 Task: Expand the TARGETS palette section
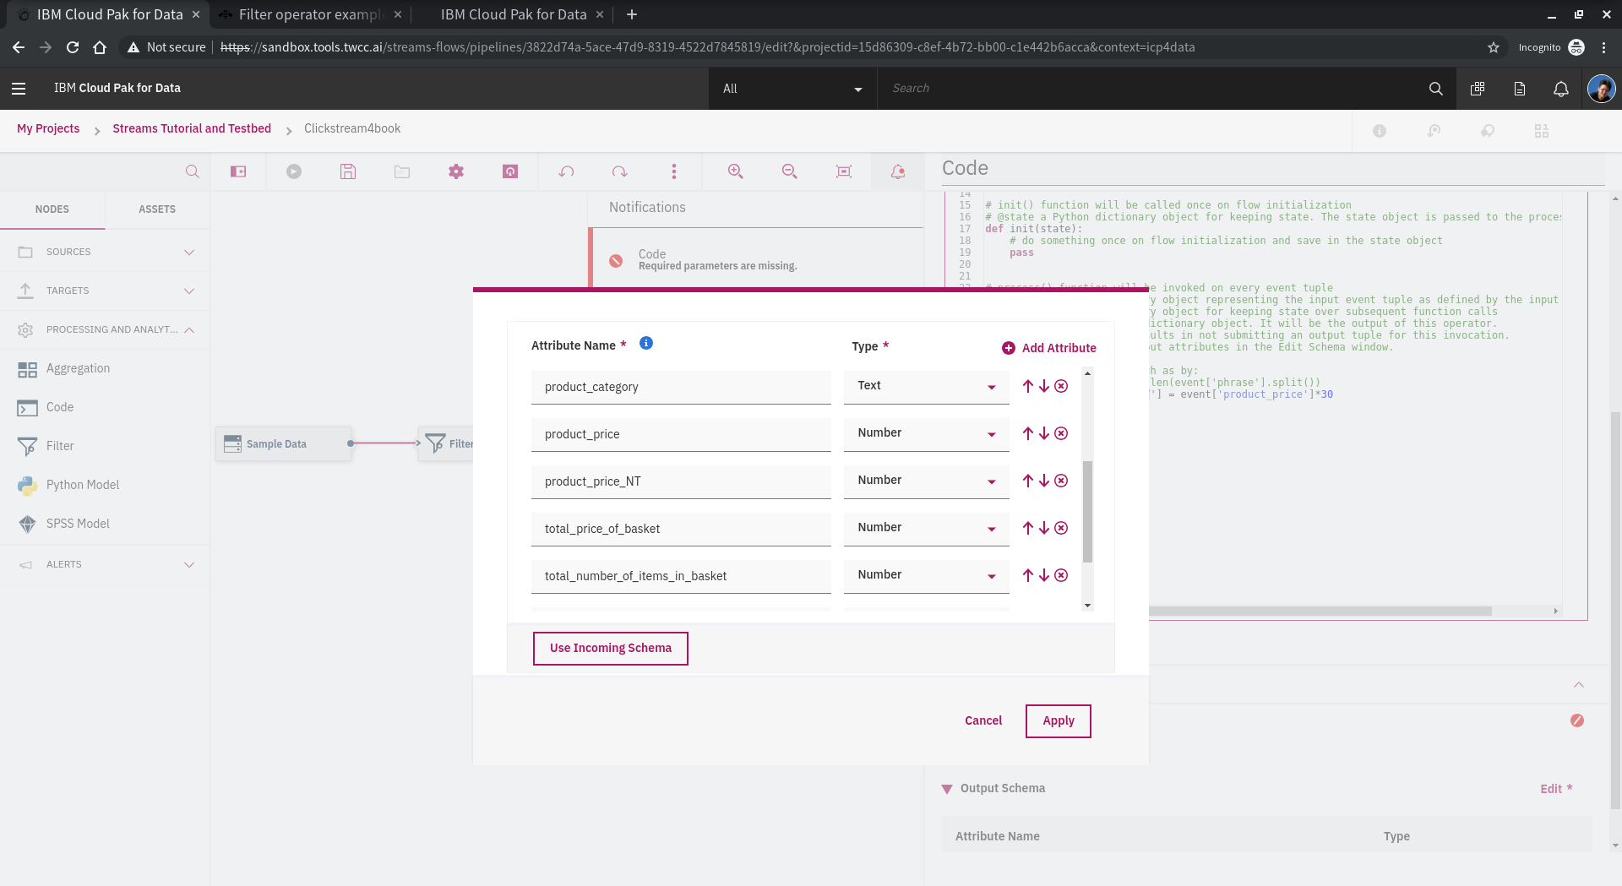pyautogui.click(x=105, y=291)
